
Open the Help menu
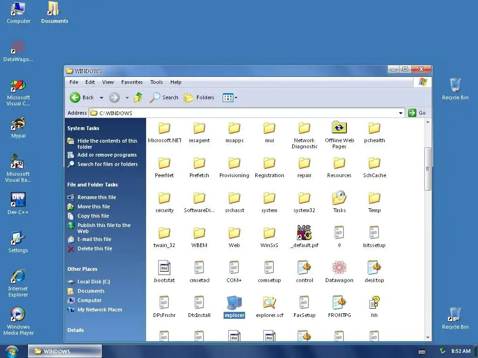176,82
